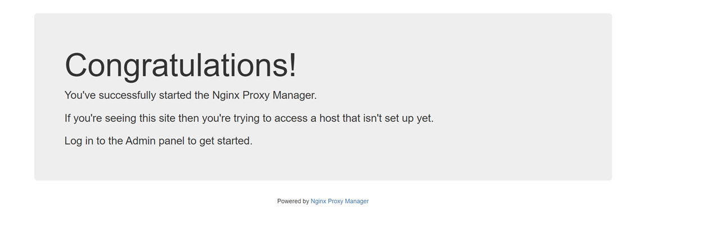
Task: Click the exclamation mark in the heading
Action: click(x=292, y=65)
